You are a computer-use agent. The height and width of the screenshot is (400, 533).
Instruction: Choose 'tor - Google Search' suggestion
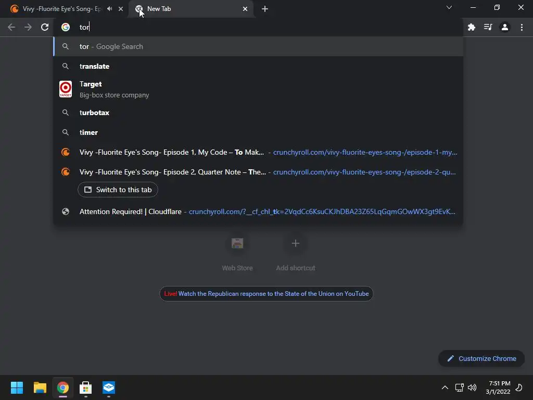pyautogui.click(x=258, y=46)
